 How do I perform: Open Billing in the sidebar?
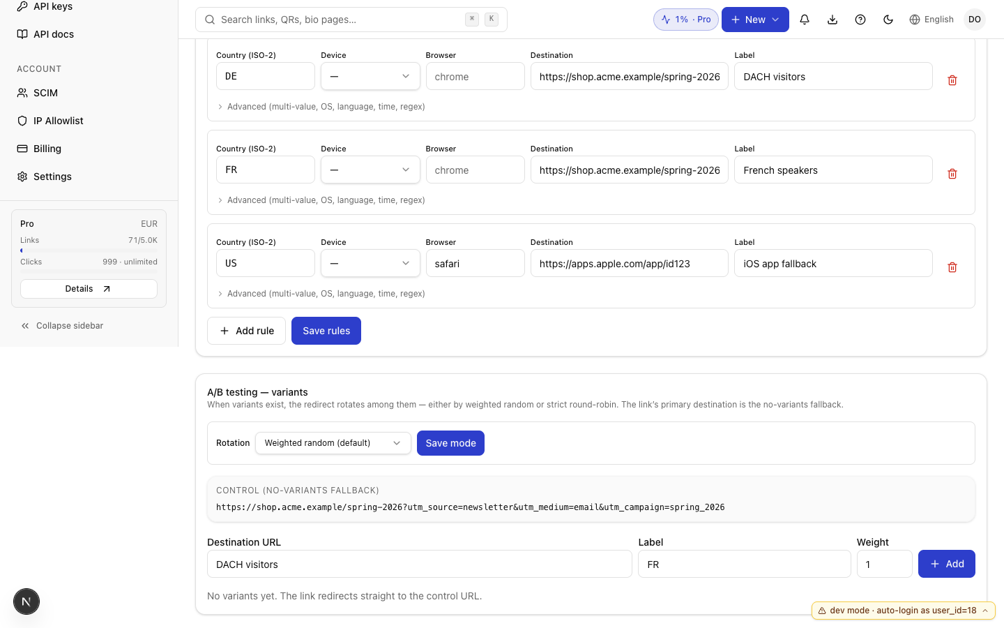click(x=39, y=149)
